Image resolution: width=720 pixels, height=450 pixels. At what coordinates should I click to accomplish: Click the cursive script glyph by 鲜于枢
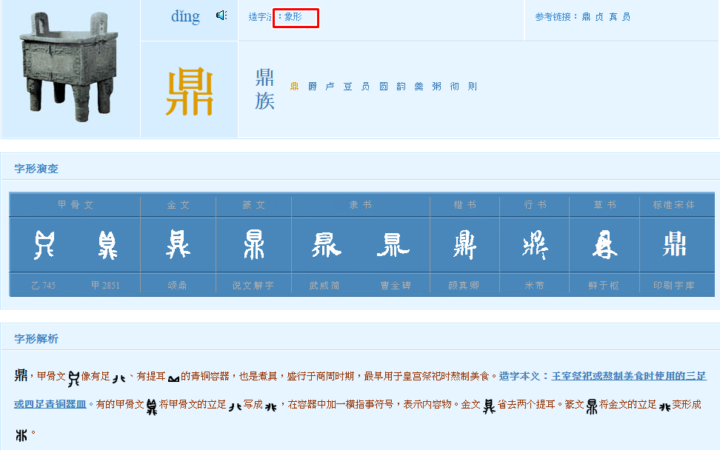click(x=604, y=245)
